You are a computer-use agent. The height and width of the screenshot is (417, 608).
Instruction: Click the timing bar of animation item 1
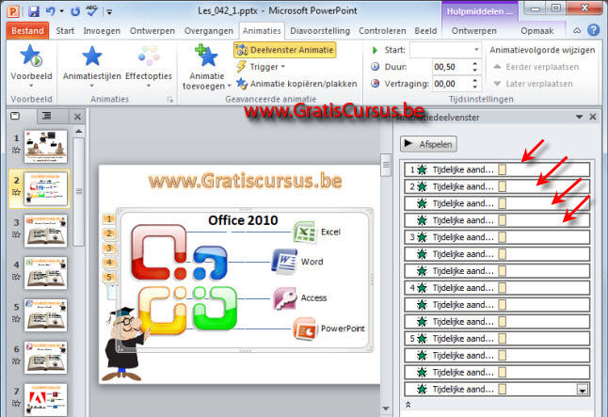[503, 169]
